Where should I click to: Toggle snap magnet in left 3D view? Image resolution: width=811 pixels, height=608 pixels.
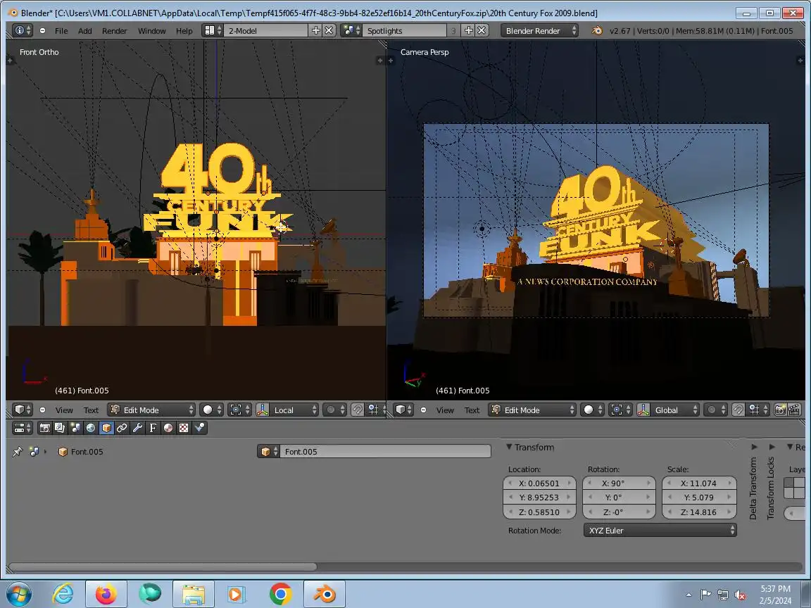(358, 410)
